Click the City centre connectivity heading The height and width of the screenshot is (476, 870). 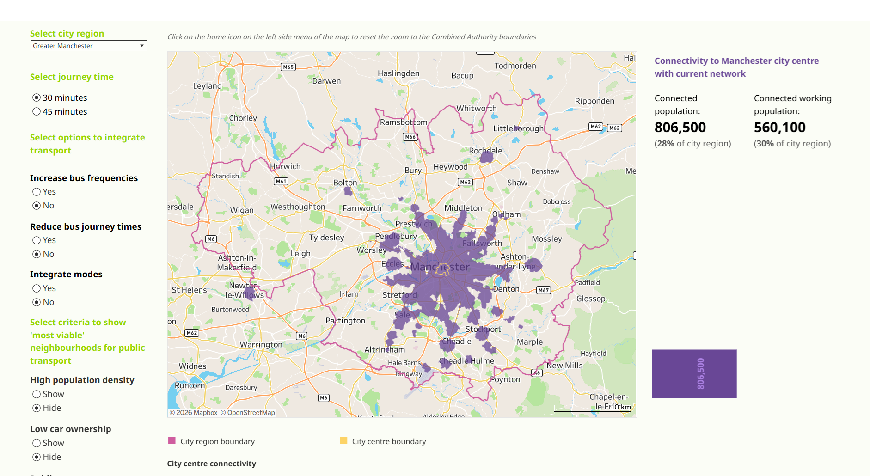[x=212, y=464]
